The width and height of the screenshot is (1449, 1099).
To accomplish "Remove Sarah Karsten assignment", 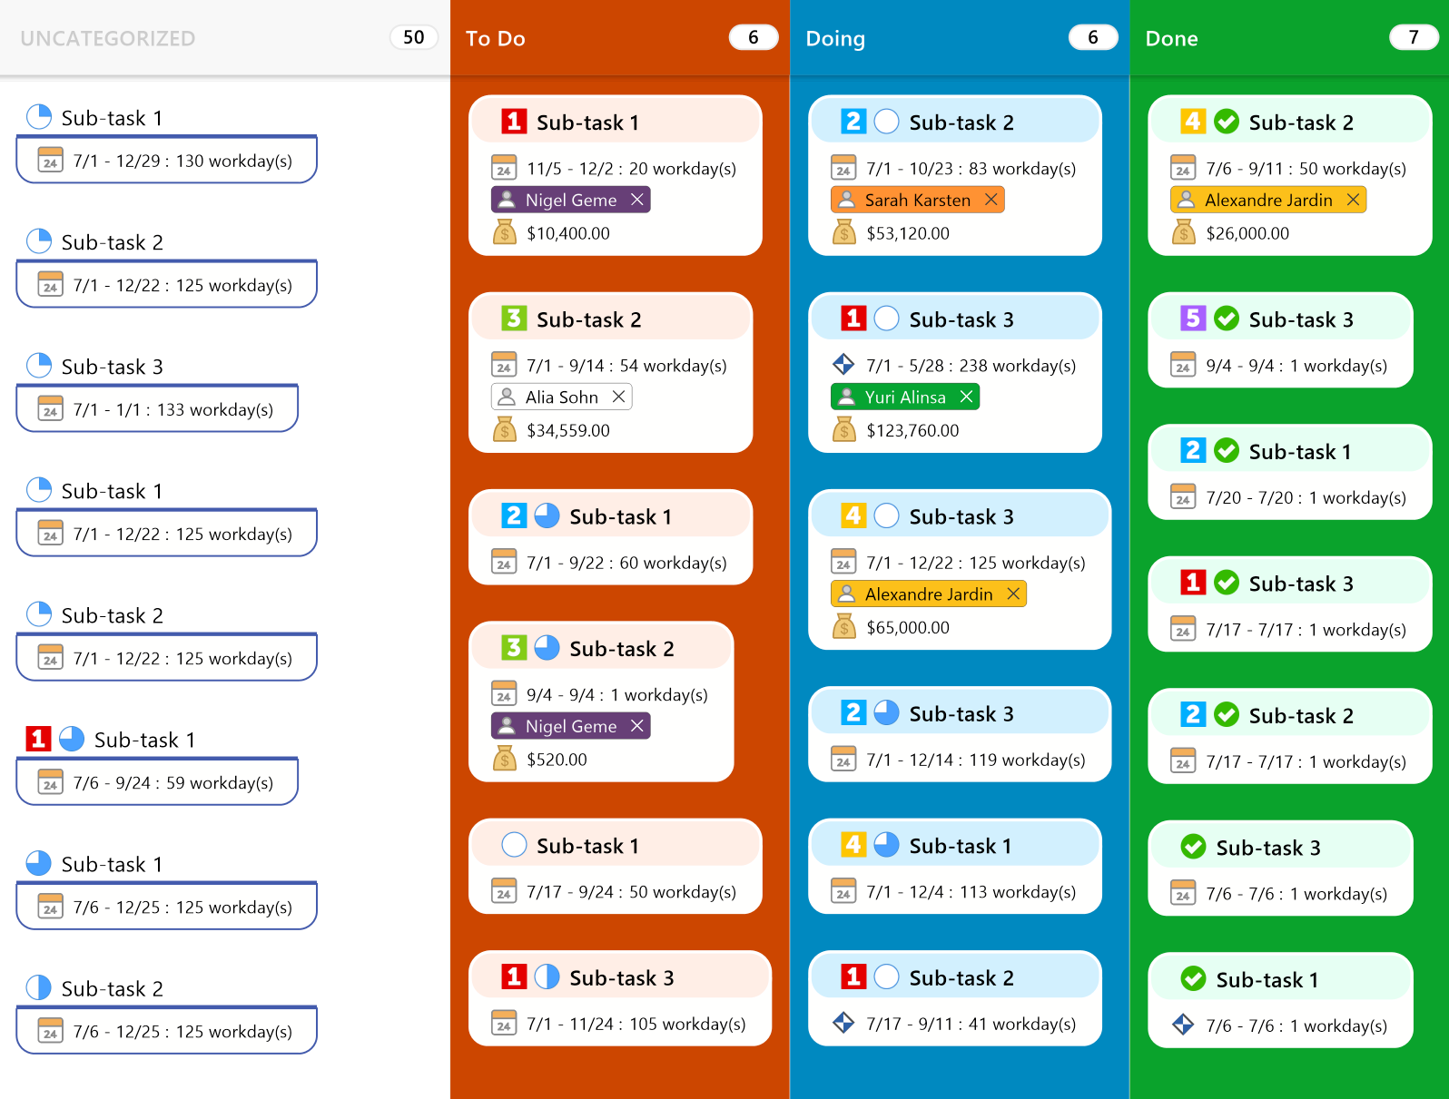I will [x=991, y=200].
